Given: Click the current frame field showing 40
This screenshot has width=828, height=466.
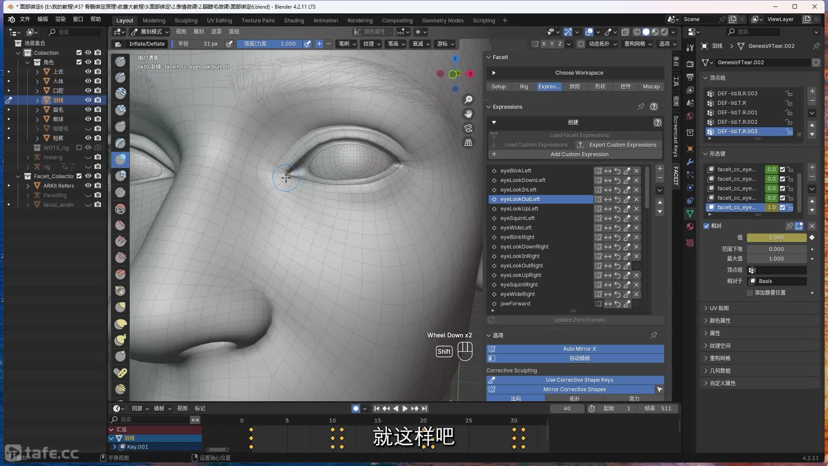Looking at the screenshot, I should 567,409.
